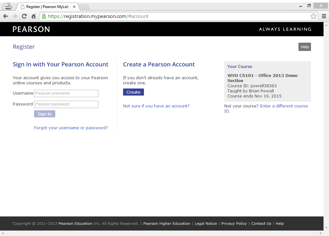
Task: Close the Register Pearson MyLab tab
Action: pos(74,7)
